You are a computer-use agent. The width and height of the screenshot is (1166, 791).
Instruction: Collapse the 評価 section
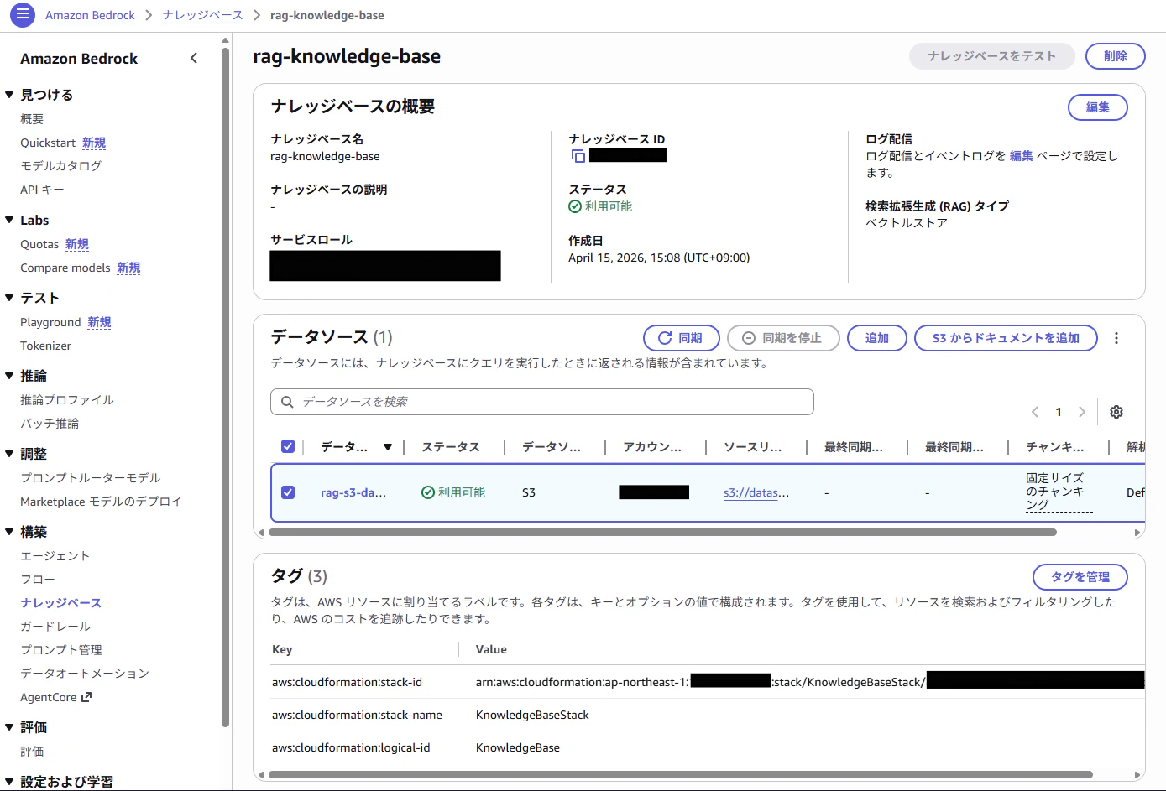click(x=9, y=727)
